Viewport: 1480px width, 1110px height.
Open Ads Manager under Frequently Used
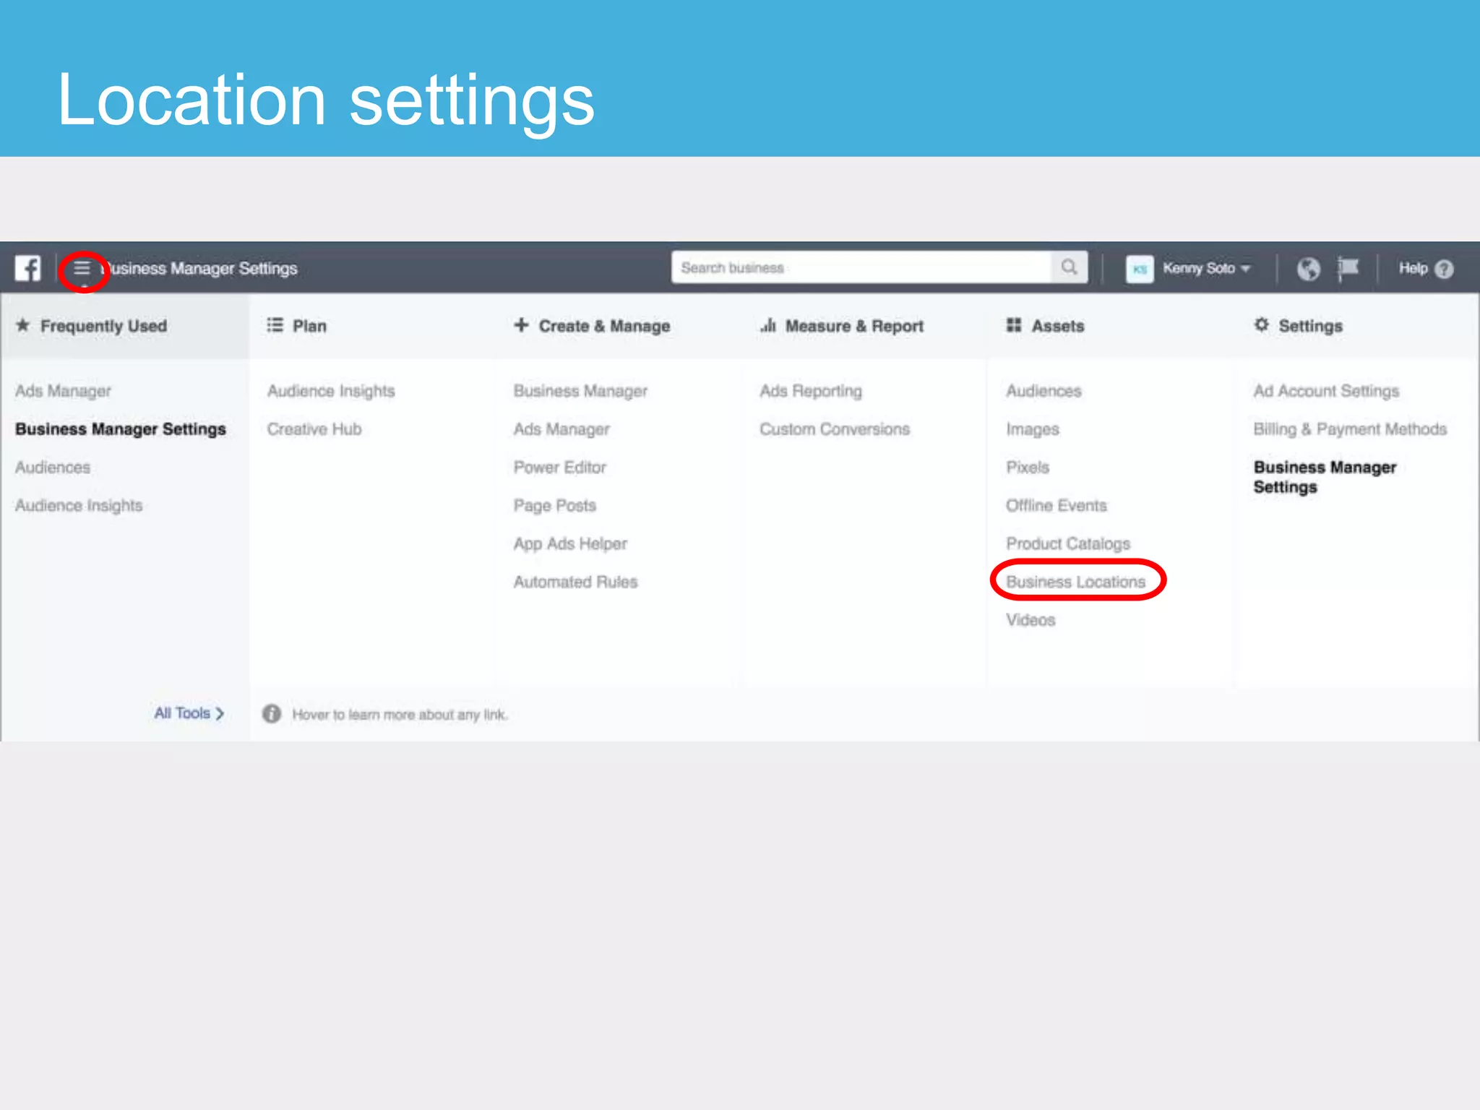click(63, 391)
